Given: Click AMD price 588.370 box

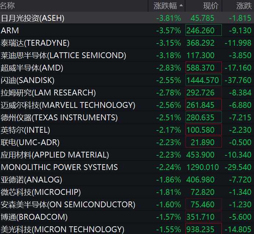Looking at the screenshot, I should click(x=203, y=68).
